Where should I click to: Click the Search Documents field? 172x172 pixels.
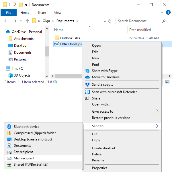point(142,21)
